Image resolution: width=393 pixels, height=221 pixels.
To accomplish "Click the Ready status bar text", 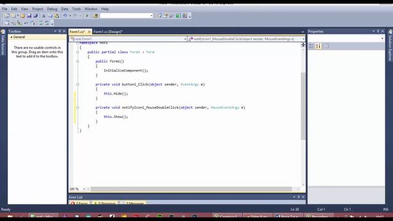I will 6,209.
